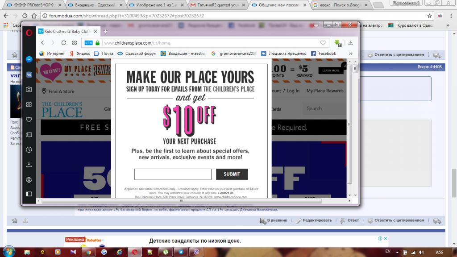Reload the Children's Place page
Screen dimensions: 457x257
pyautogui.click(x=63, y=43)
